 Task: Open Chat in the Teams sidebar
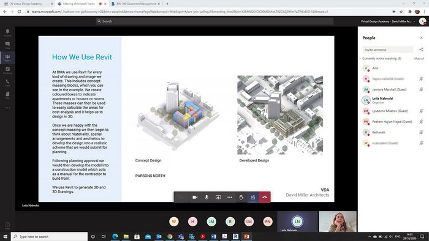click(x=7, y=45)
